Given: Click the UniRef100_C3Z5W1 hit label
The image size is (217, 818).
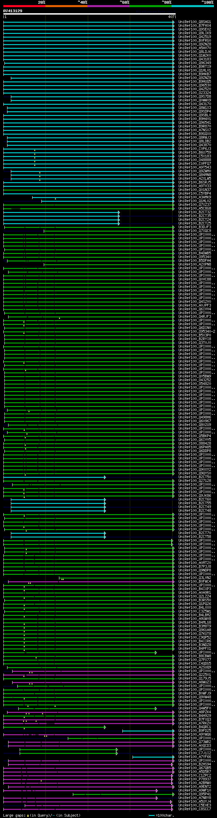Looking at the screenshot, I should point(195,611).
